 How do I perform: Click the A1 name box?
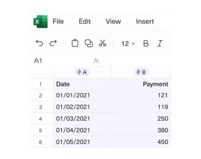click(x=59, y=61)
